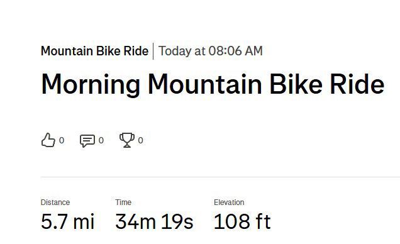Select the Distance label

tap(55, 202)
